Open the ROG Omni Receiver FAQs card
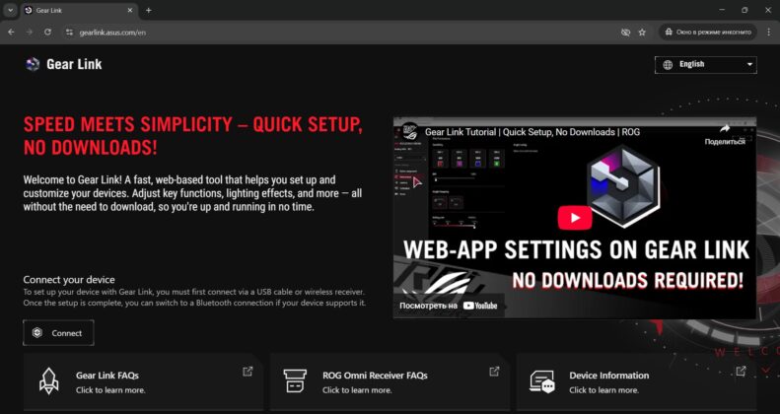Screen dimensions: 780x414 point(390,381)
